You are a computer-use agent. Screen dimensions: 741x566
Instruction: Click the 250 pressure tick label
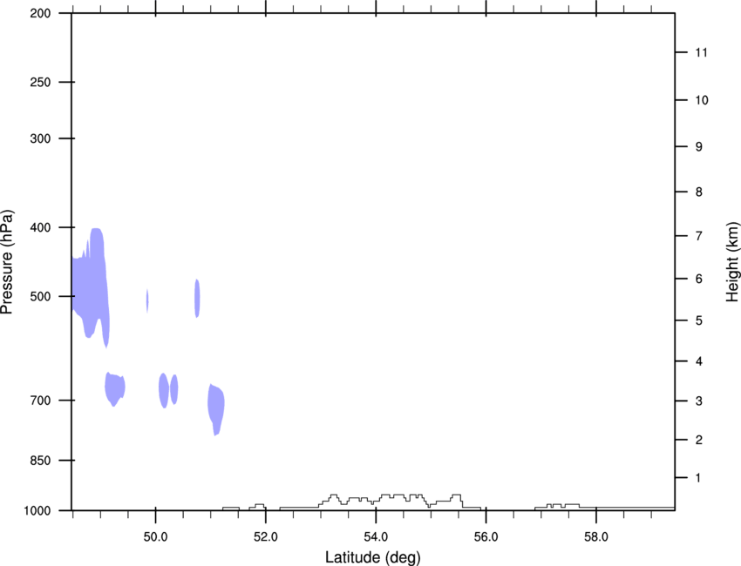[40, 82]
